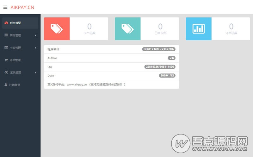Expand the 商品管理 submenu arrow
253x157 pixels.
pos(35,35)
